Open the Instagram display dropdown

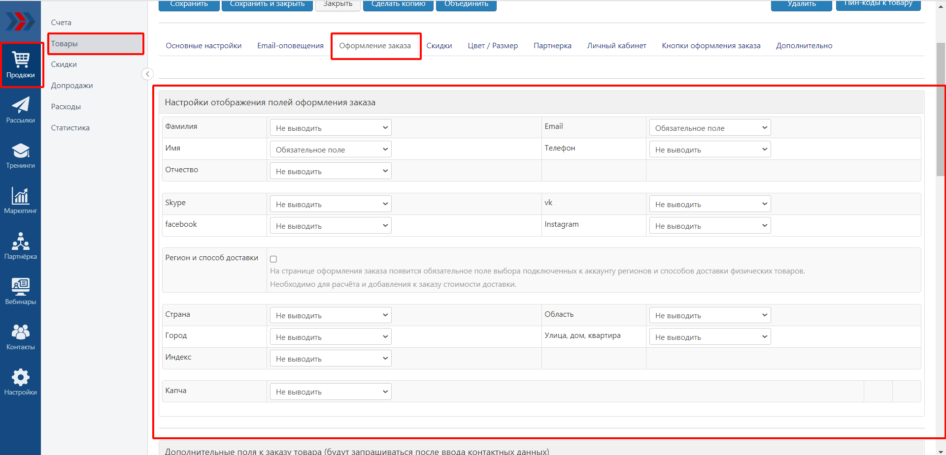pyautogui.click(x=710, y=226)
